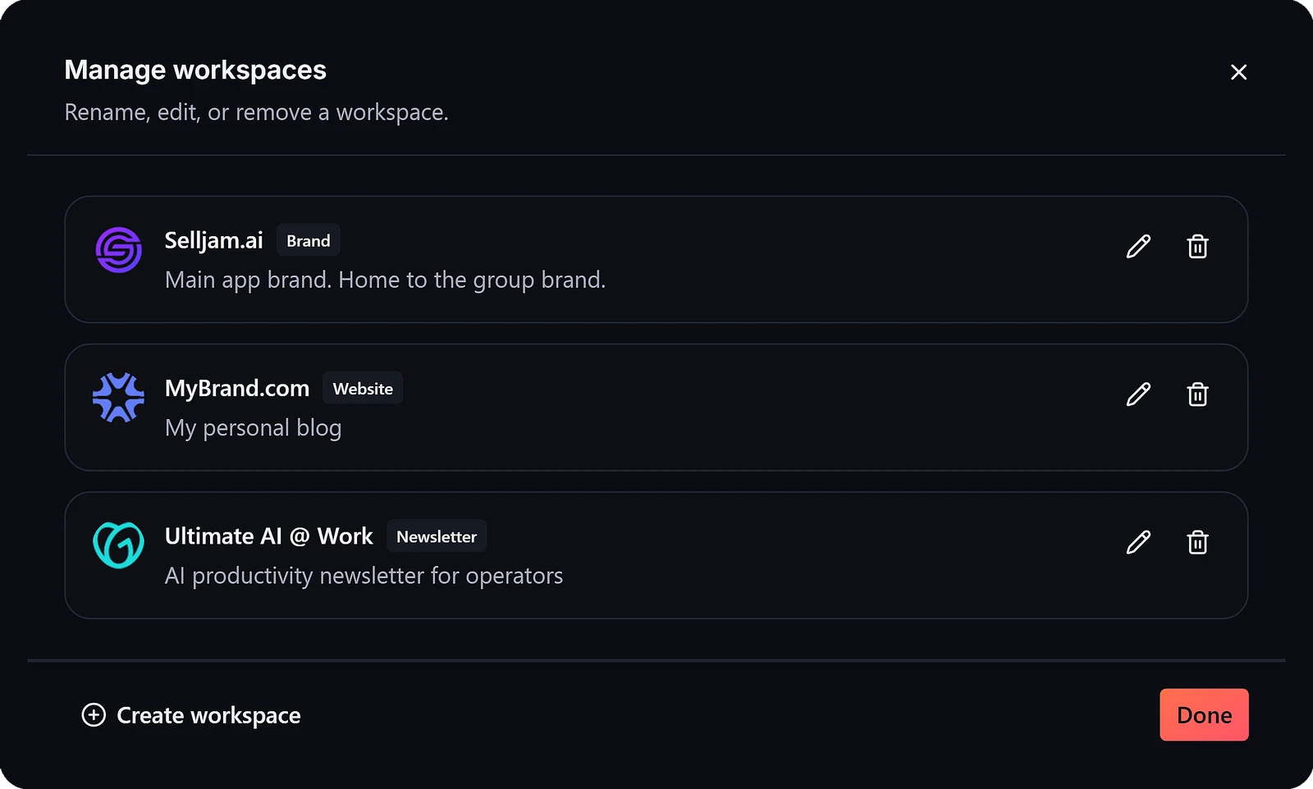This screenshot has height=789, width=1313.
Task: Delete the Selljam.ai workspace
Action: tap(1197, 246)
